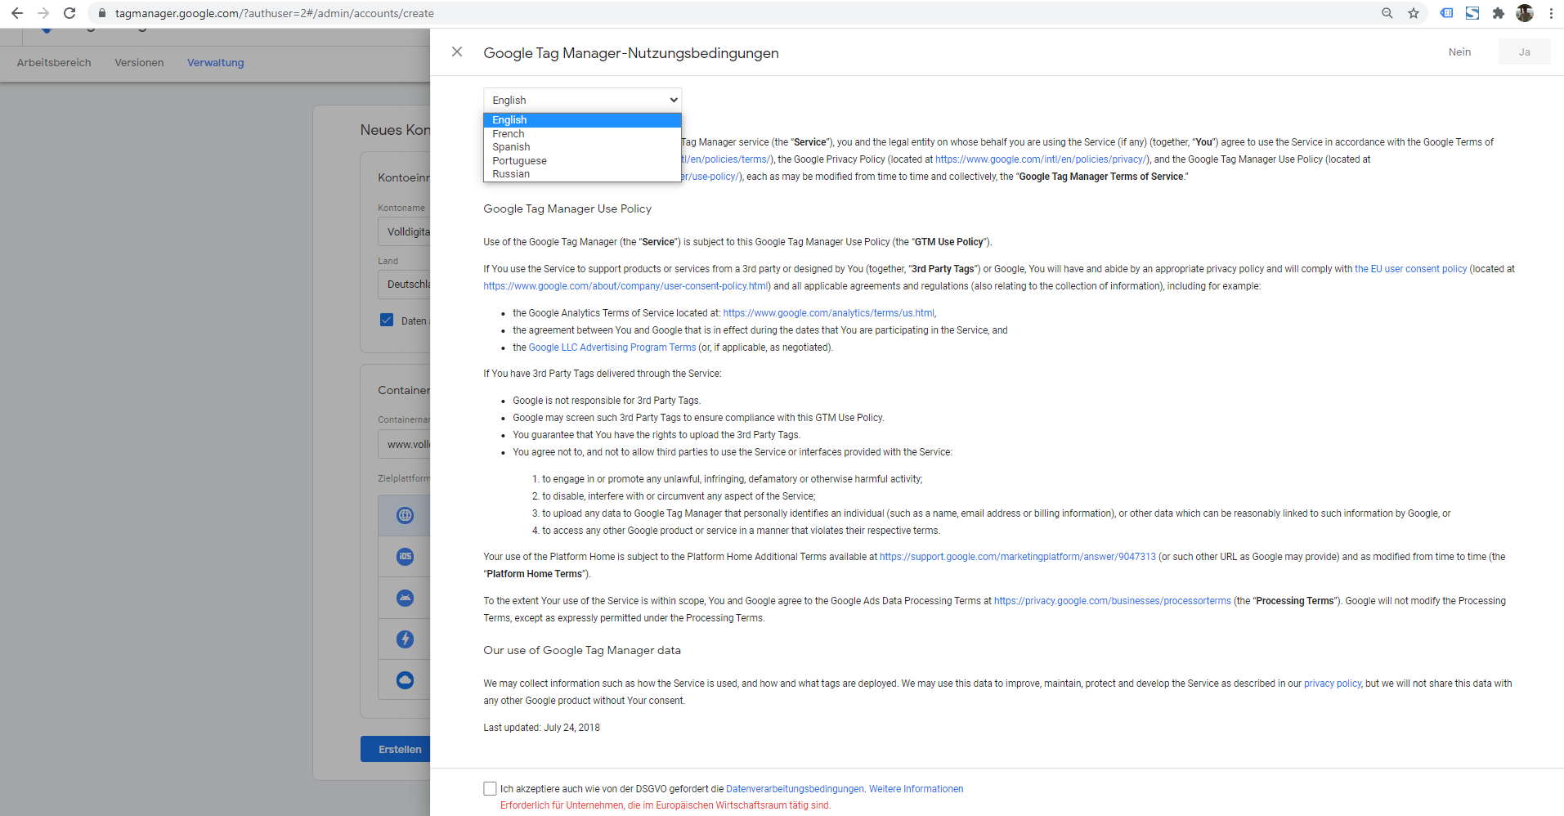Open the user-consent-policy.html URL link
This screenshot has height=816, width=1564.
tap(625, 286)
